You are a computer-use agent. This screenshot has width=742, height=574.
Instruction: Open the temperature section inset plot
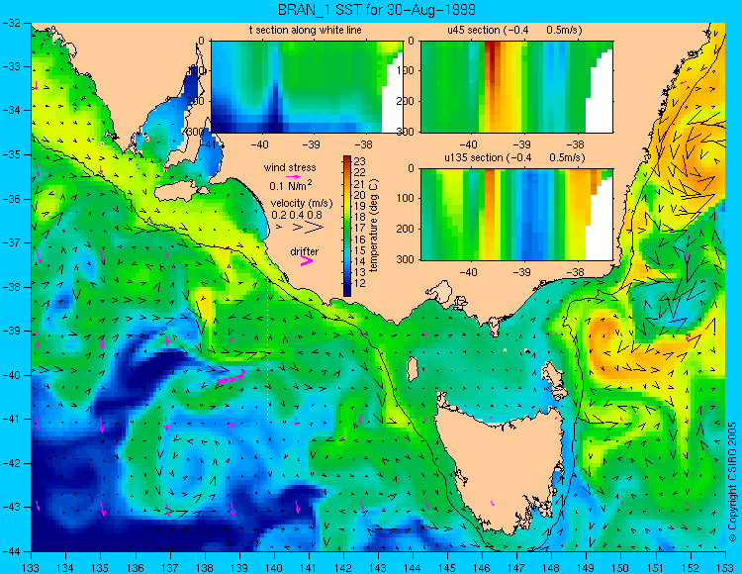pyautogui.click(x=307, y=87)
